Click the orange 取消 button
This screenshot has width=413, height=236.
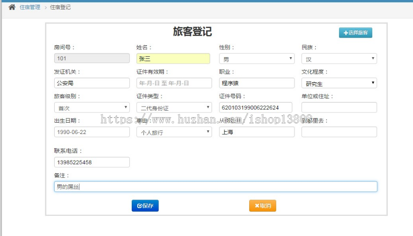(262, 205)
